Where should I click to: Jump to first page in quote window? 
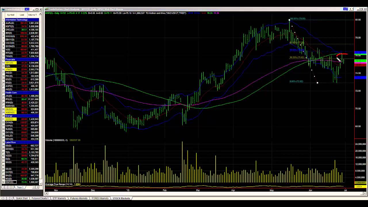pyautogui.click(x=3, y=187)
